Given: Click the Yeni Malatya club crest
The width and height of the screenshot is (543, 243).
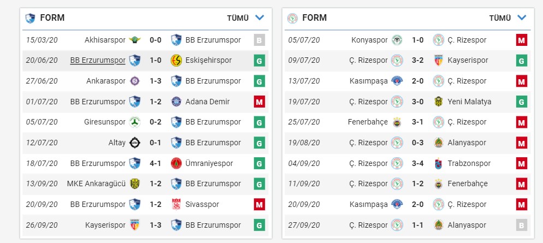Looking at the screenshot, I should 438,101.
